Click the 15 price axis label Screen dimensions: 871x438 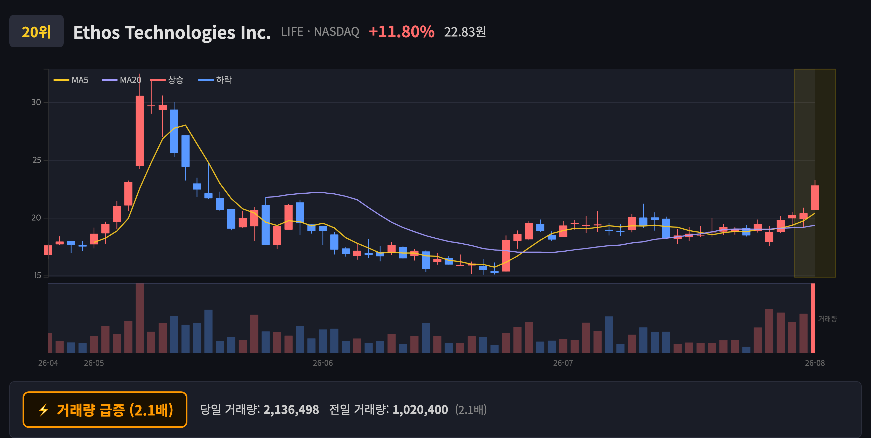click(37, 276)
